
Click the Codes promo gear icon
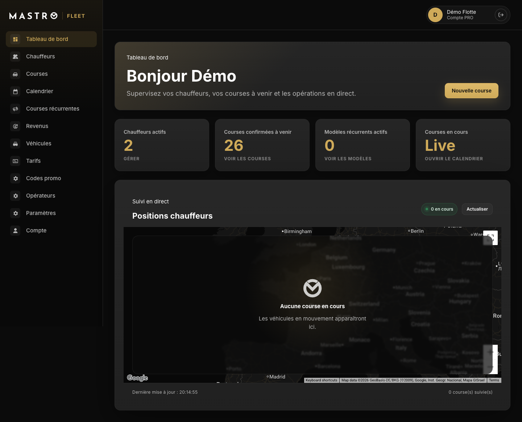point(15,178)
